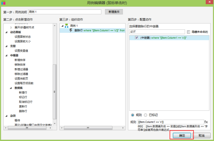Click the fx formula icon beside the rule field

click(206, 122)
